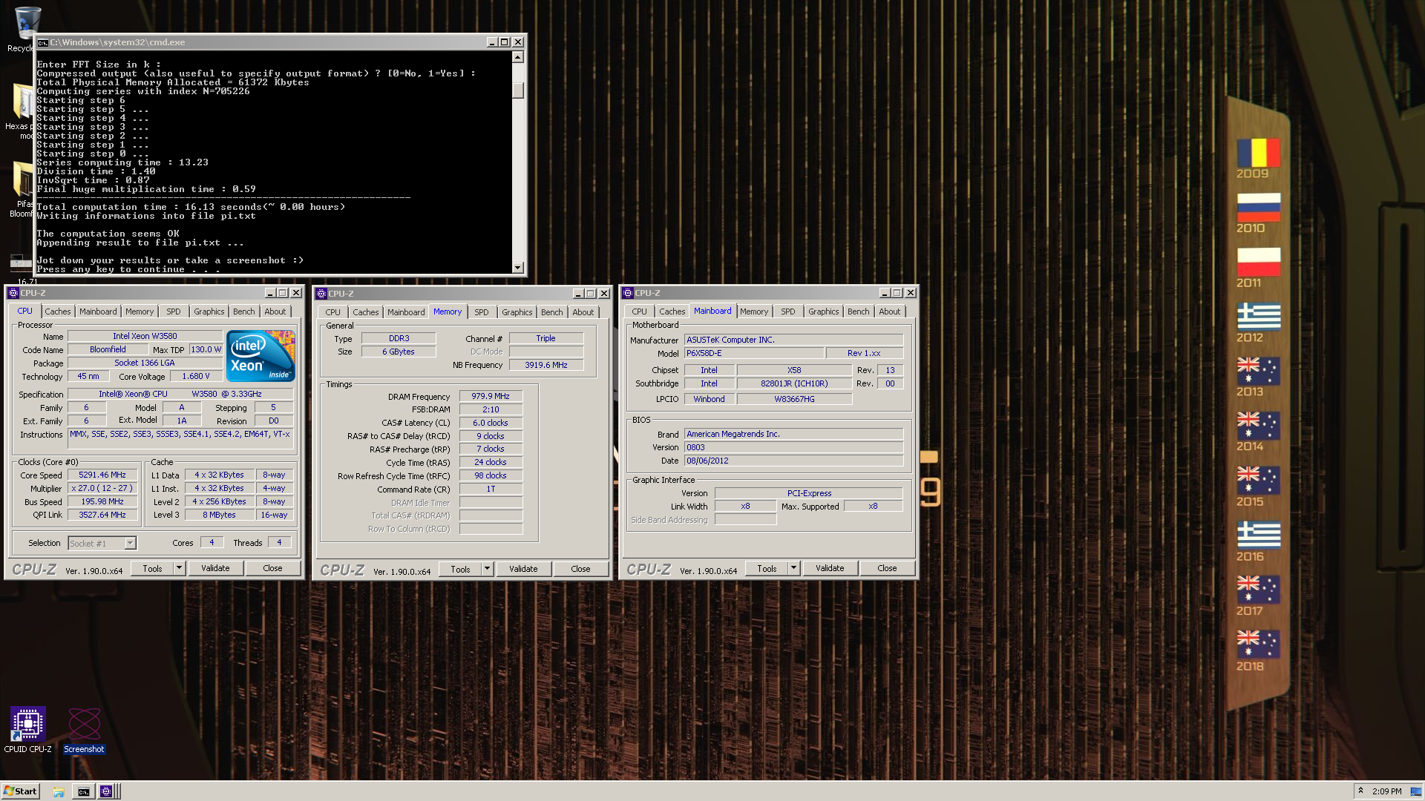1425x801 pixels.
Task: Click the Intel Xeon inside logo
Action: pyautogui.click(x=261, y=356)
